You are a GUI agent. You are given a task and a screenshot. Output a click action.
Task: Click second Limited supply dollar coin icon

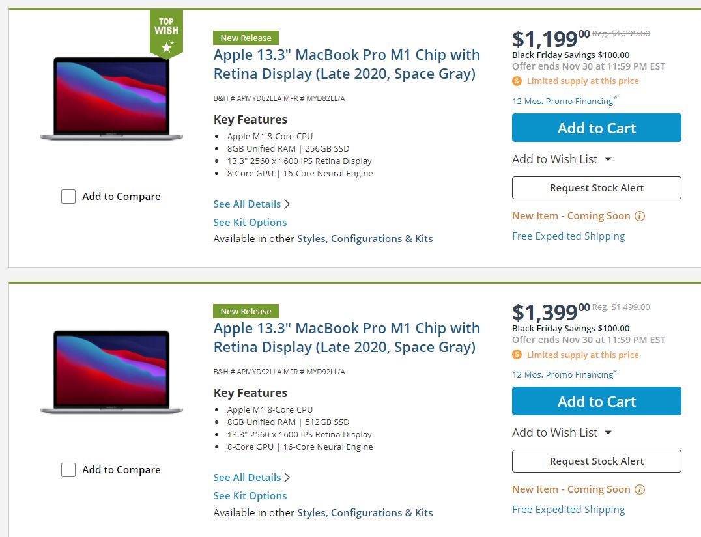click(x=517, y=355)
